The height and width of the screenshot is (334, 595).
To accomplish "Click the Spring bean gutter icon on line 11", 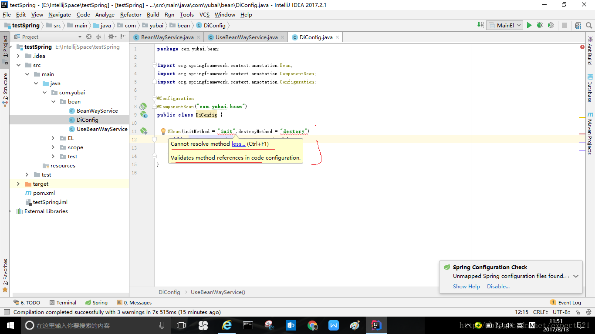I will pyautogui.click(x=144, y=131).
